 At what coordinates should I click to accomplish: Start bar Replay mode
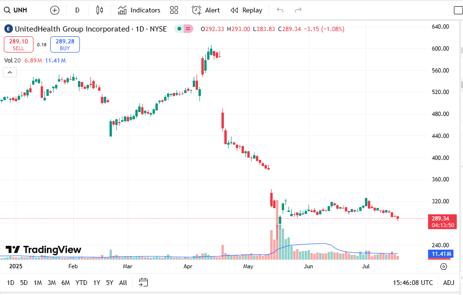click(246, 11)
